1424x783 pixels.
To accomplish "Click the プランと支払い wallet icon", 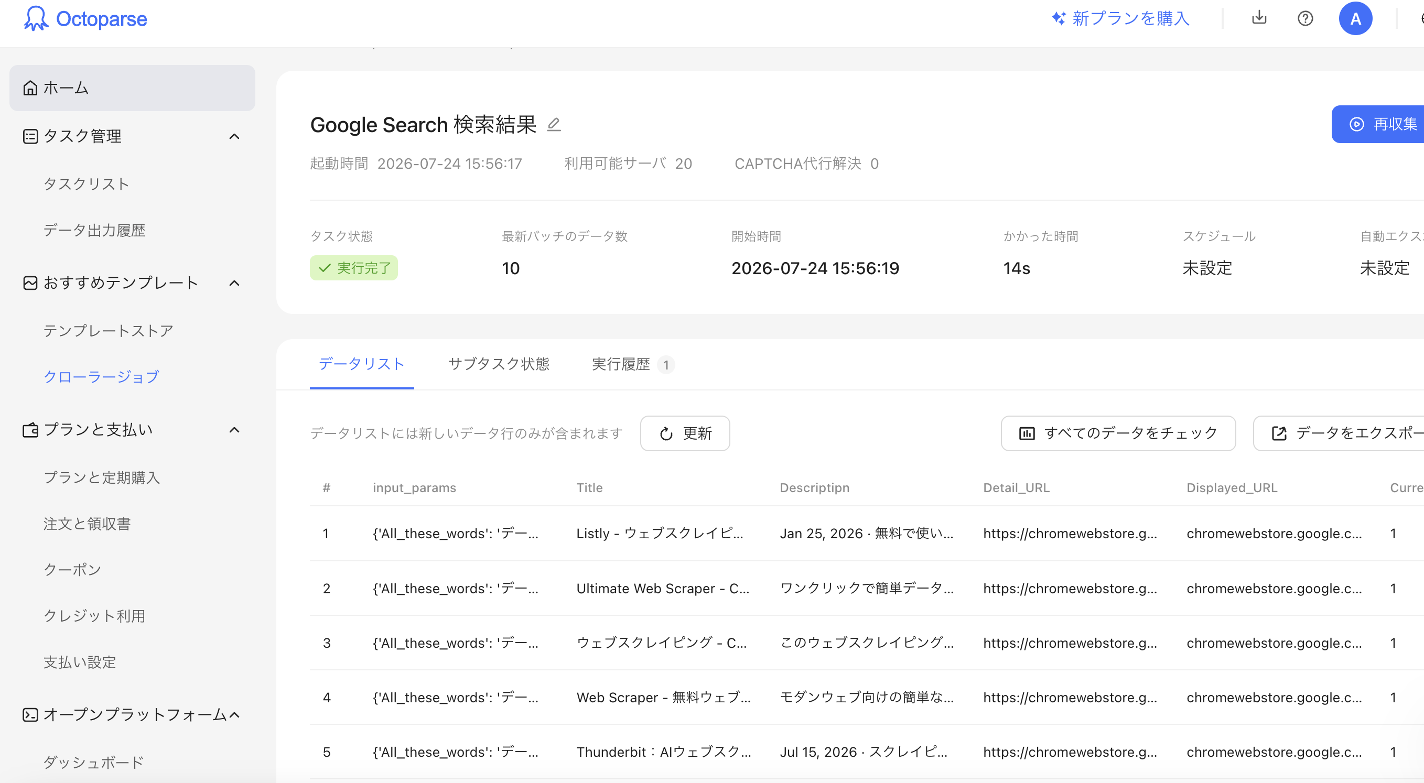I will (30, 430).
